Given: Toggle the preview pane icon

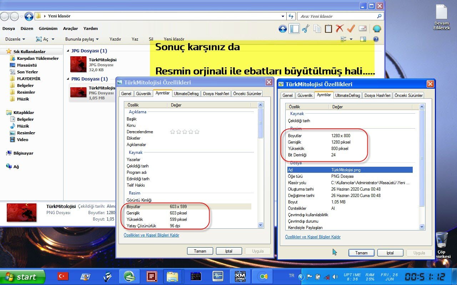Looking at the screenshot, I should coord(363,39).
